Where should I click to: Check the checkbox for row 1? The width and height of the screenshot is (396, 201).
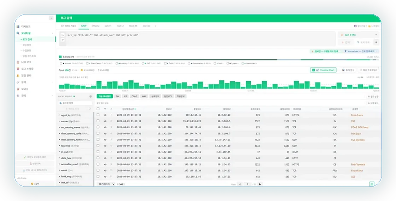coord(98,115)
